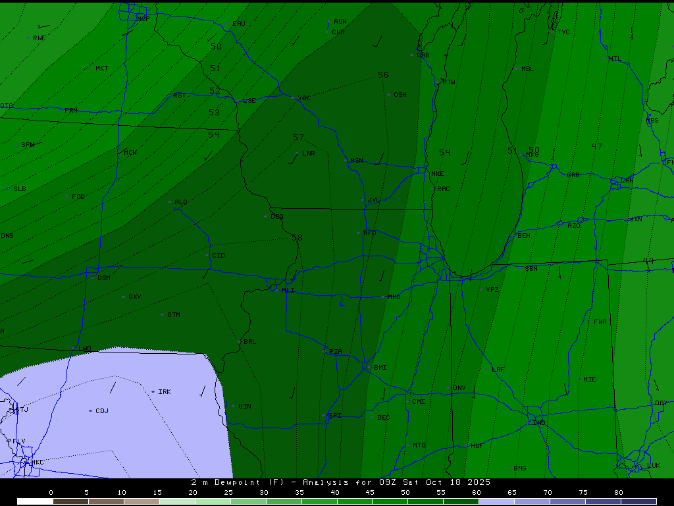Screen dimensions: 674x506
Task: Click the 53 dewpoint contour label
Action: tap(214, 112)
